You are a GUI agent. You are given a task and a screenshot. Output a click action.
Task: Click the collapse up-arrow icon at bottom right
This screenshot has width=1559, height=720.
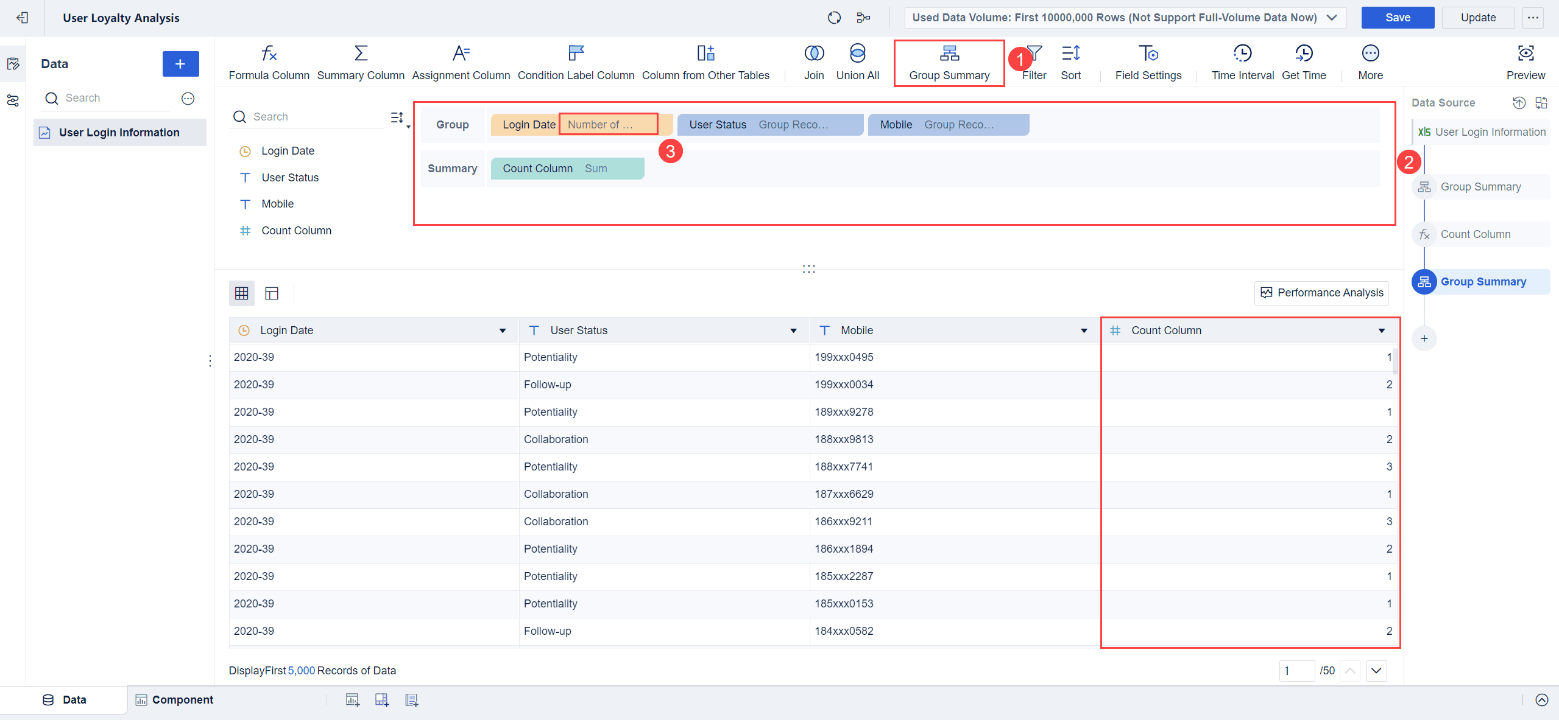pos(1541,700)
